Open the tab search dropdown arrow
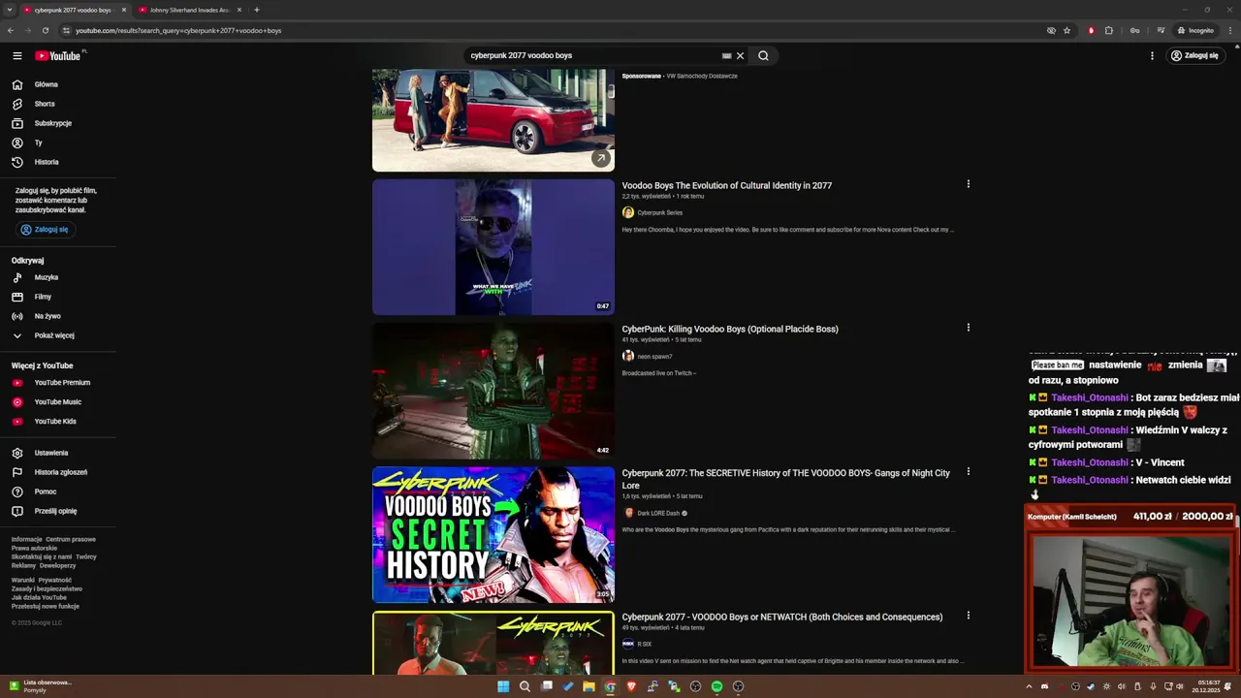The height and width of the screenshot is (698, 1241). [11, 10]
